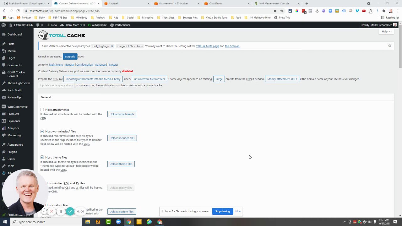402x226 pixels.
Task: Cancel the Loom recording with the X
Action: click(x=52, y=211)
